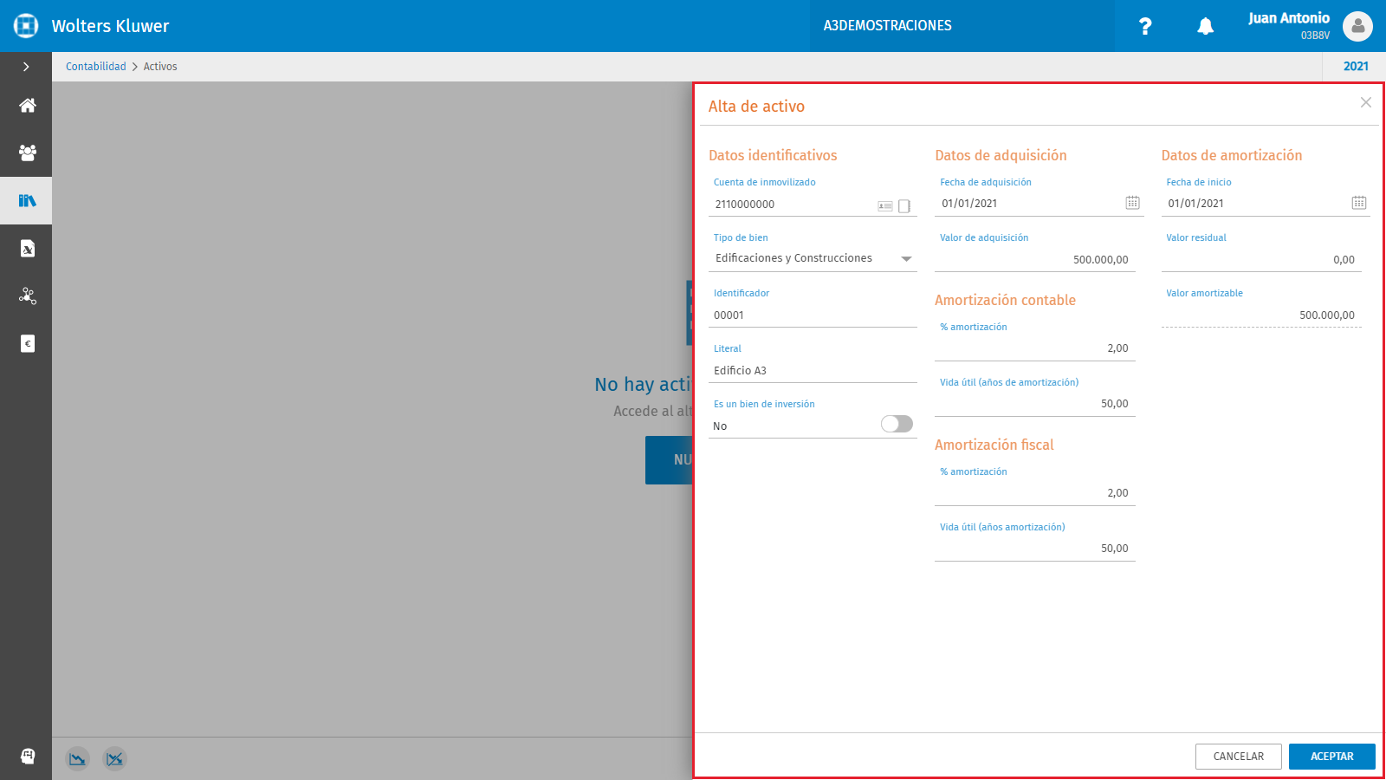Screen dimensions: 1386x780
Task: Open calendar for Fecha de adquisición
Action: (x=1132, y=203)
